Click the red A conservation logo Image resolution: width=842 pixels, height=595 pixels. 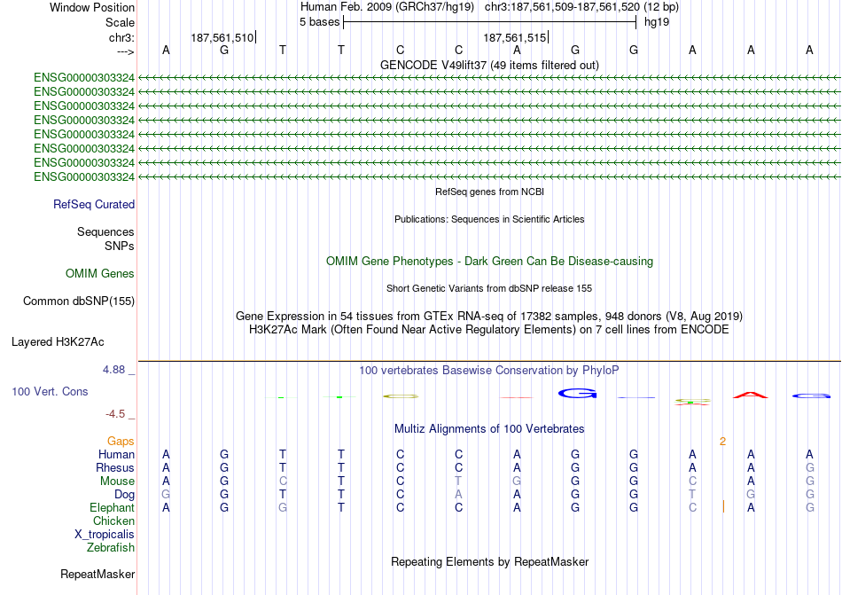point(750,395)
